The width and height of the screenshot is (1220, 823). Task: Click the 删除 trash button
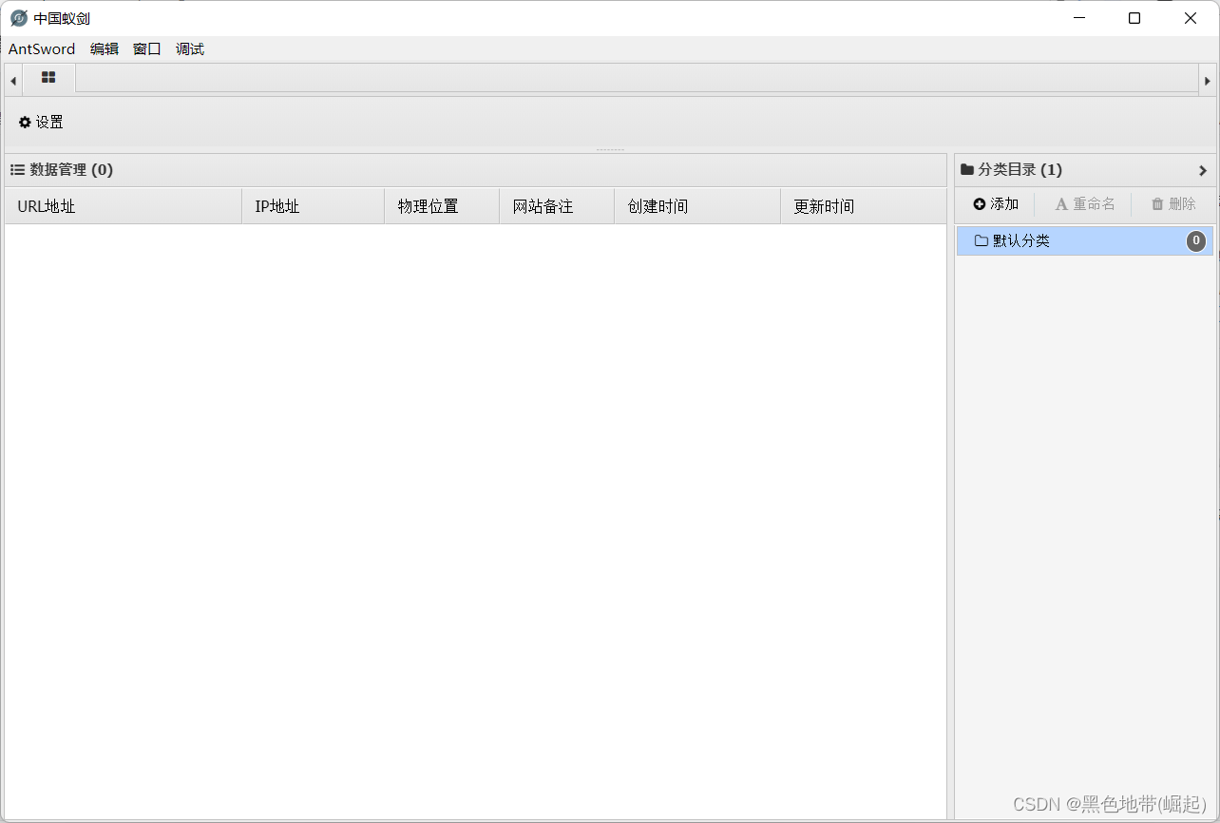(x=1173, y=204)
